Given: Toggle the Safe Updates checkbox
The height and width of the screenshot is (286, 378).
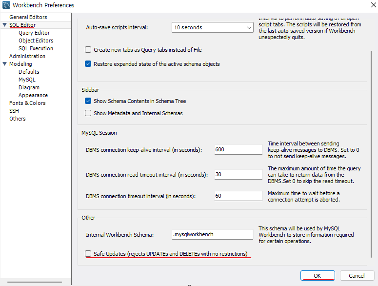Looking at the screenshot, I should click(88, 254).
